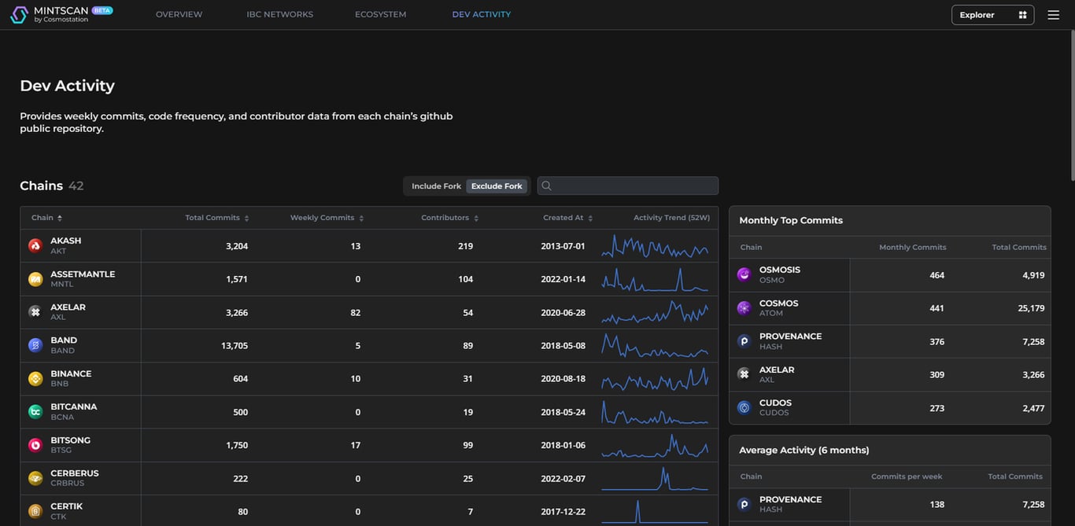Open the Explorer button
The image size is (1075, 526).
(x=993, y=15)
